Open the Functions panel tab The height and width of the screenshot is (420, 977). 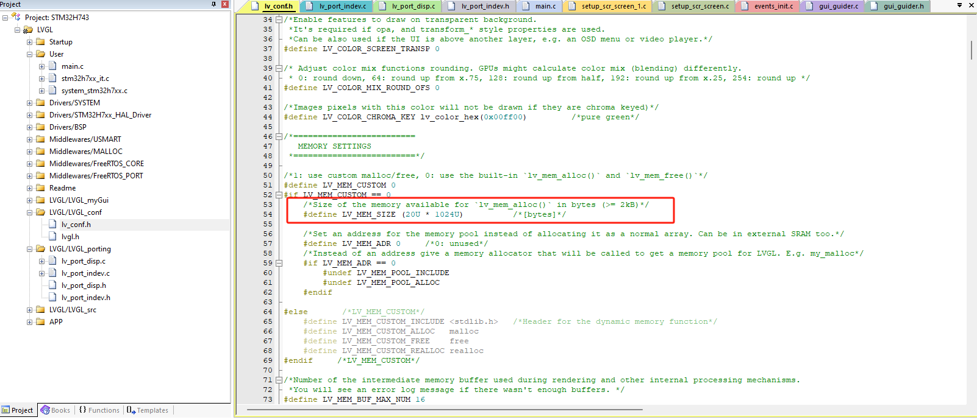coord(99,410)
